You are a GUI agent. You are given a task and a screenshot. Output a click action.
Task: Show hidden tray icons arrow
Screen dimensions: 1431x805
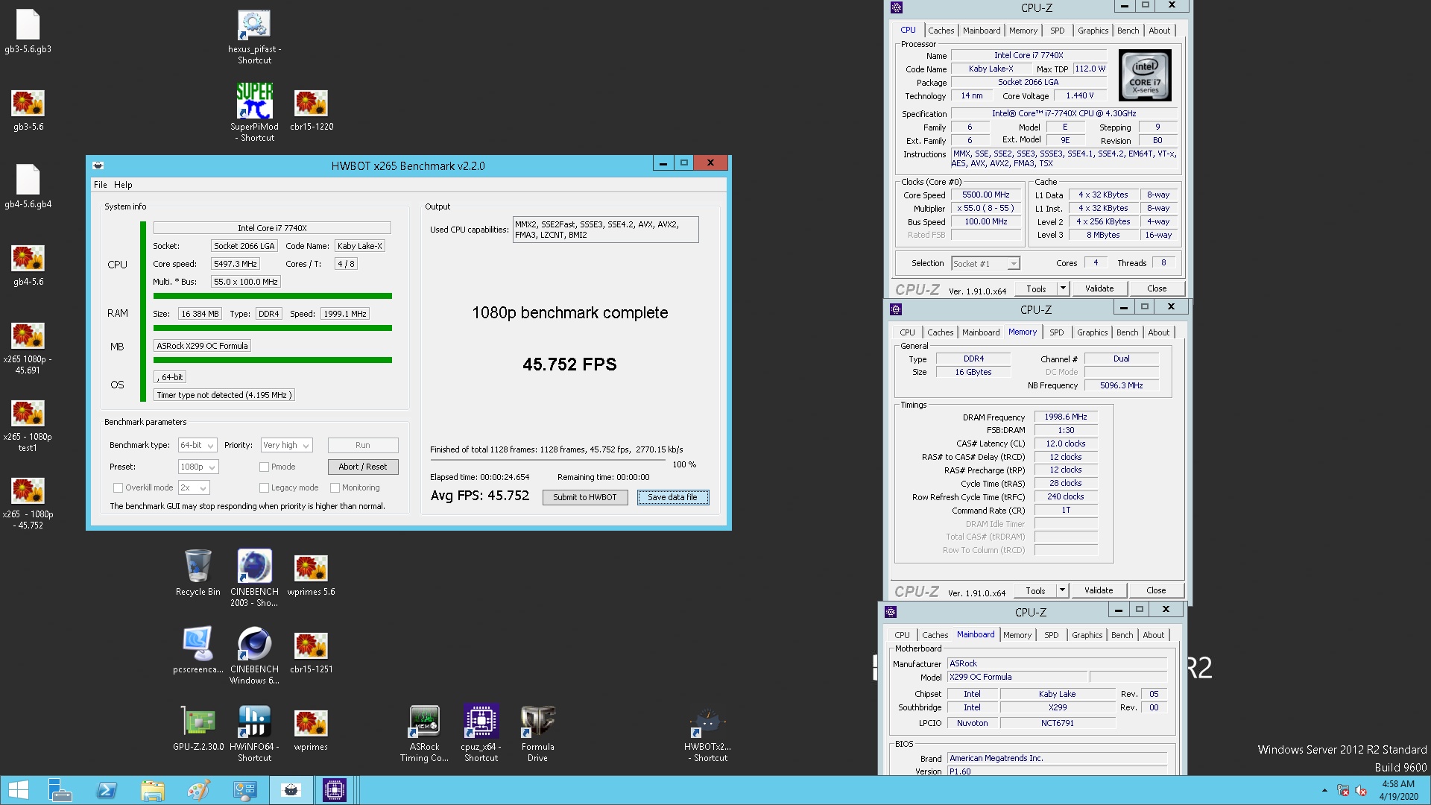1324,790
